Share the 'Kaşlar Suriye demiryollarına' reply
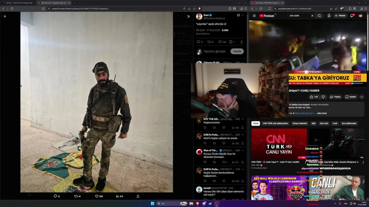The width and height of the screenshot is (369, 207). [x=243, y=181]
